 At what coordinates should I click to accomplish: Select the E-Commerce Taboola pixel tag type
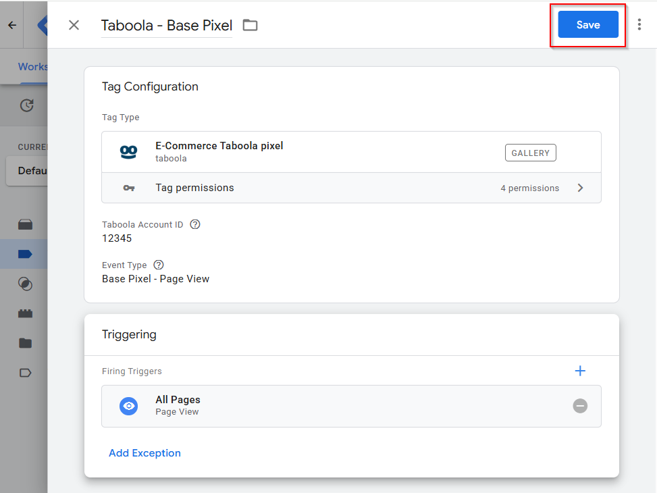pyautogui.click(x=351, y=152)
